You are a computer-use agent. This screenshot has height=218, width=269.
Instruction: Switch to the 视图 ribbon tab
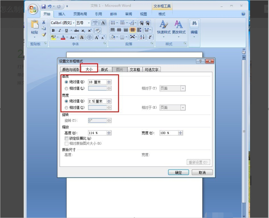pos(143,14)
